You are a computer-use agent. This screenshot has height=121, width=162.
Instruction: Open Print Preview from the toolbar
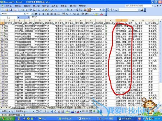click(26, 10)
